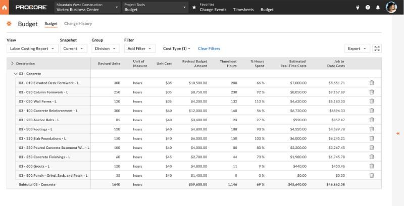The height and width of the screenshot is (206, 404).
Task: Open the Group Division dropdown
Action: (x=105, y=48)
